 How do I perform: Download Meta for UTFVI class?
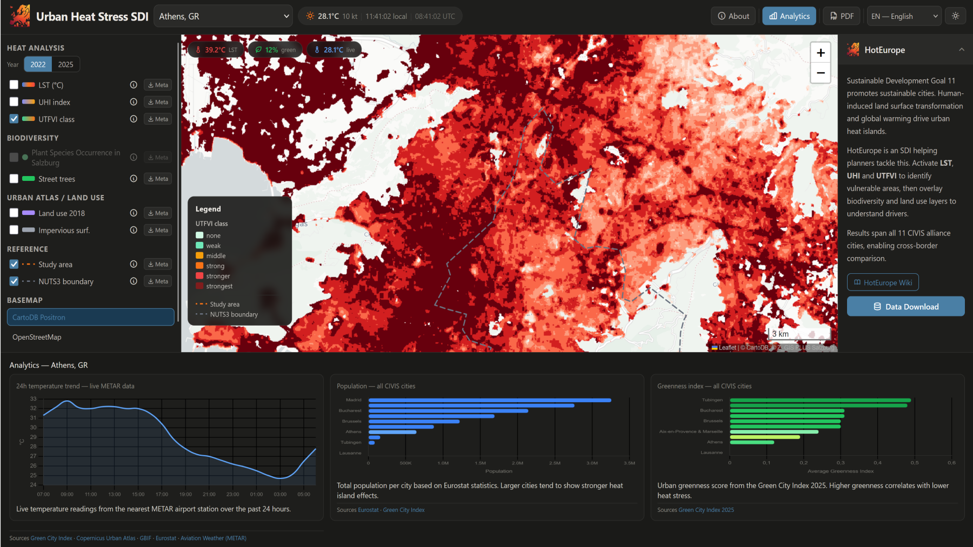point(158,119)
